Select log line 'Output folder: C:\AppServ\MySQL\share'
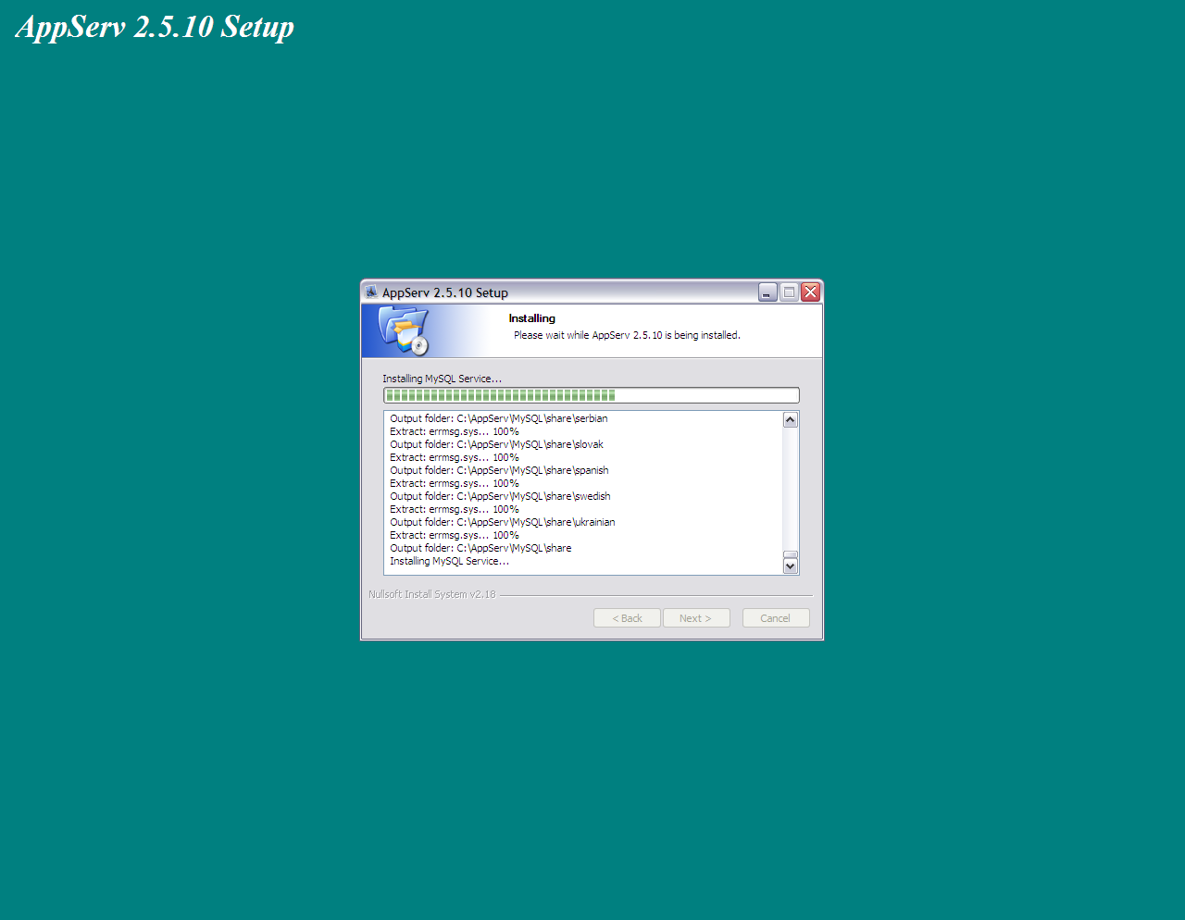The image size is (1185, 920). coord(480,548)
